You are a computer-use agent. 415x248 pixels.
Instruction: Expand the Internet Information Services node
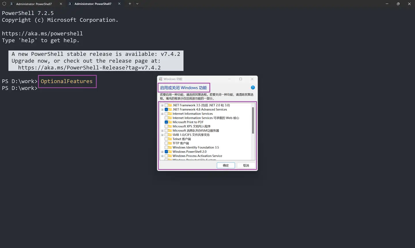point(162,114)
